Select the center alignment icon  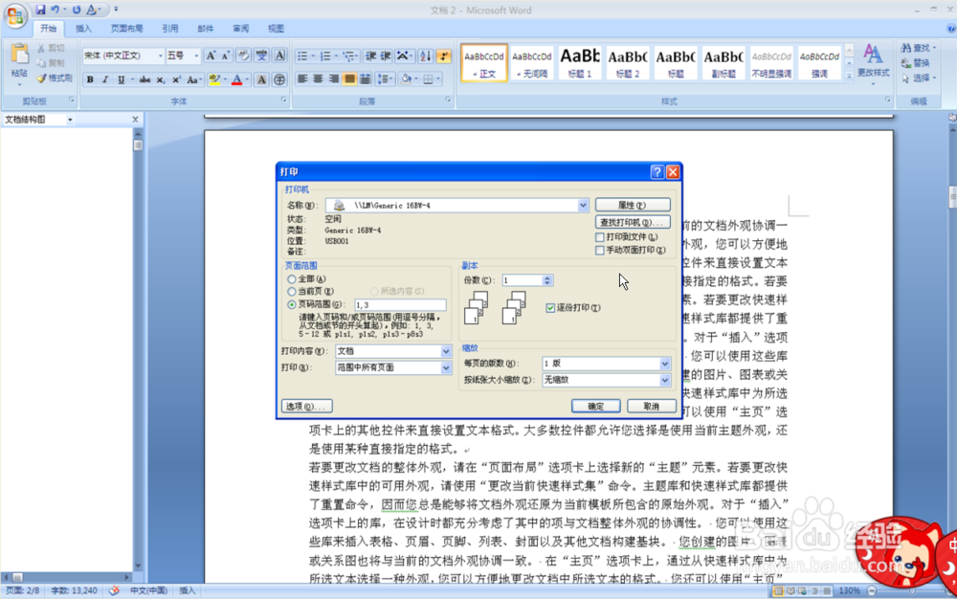tap(318, 78)
